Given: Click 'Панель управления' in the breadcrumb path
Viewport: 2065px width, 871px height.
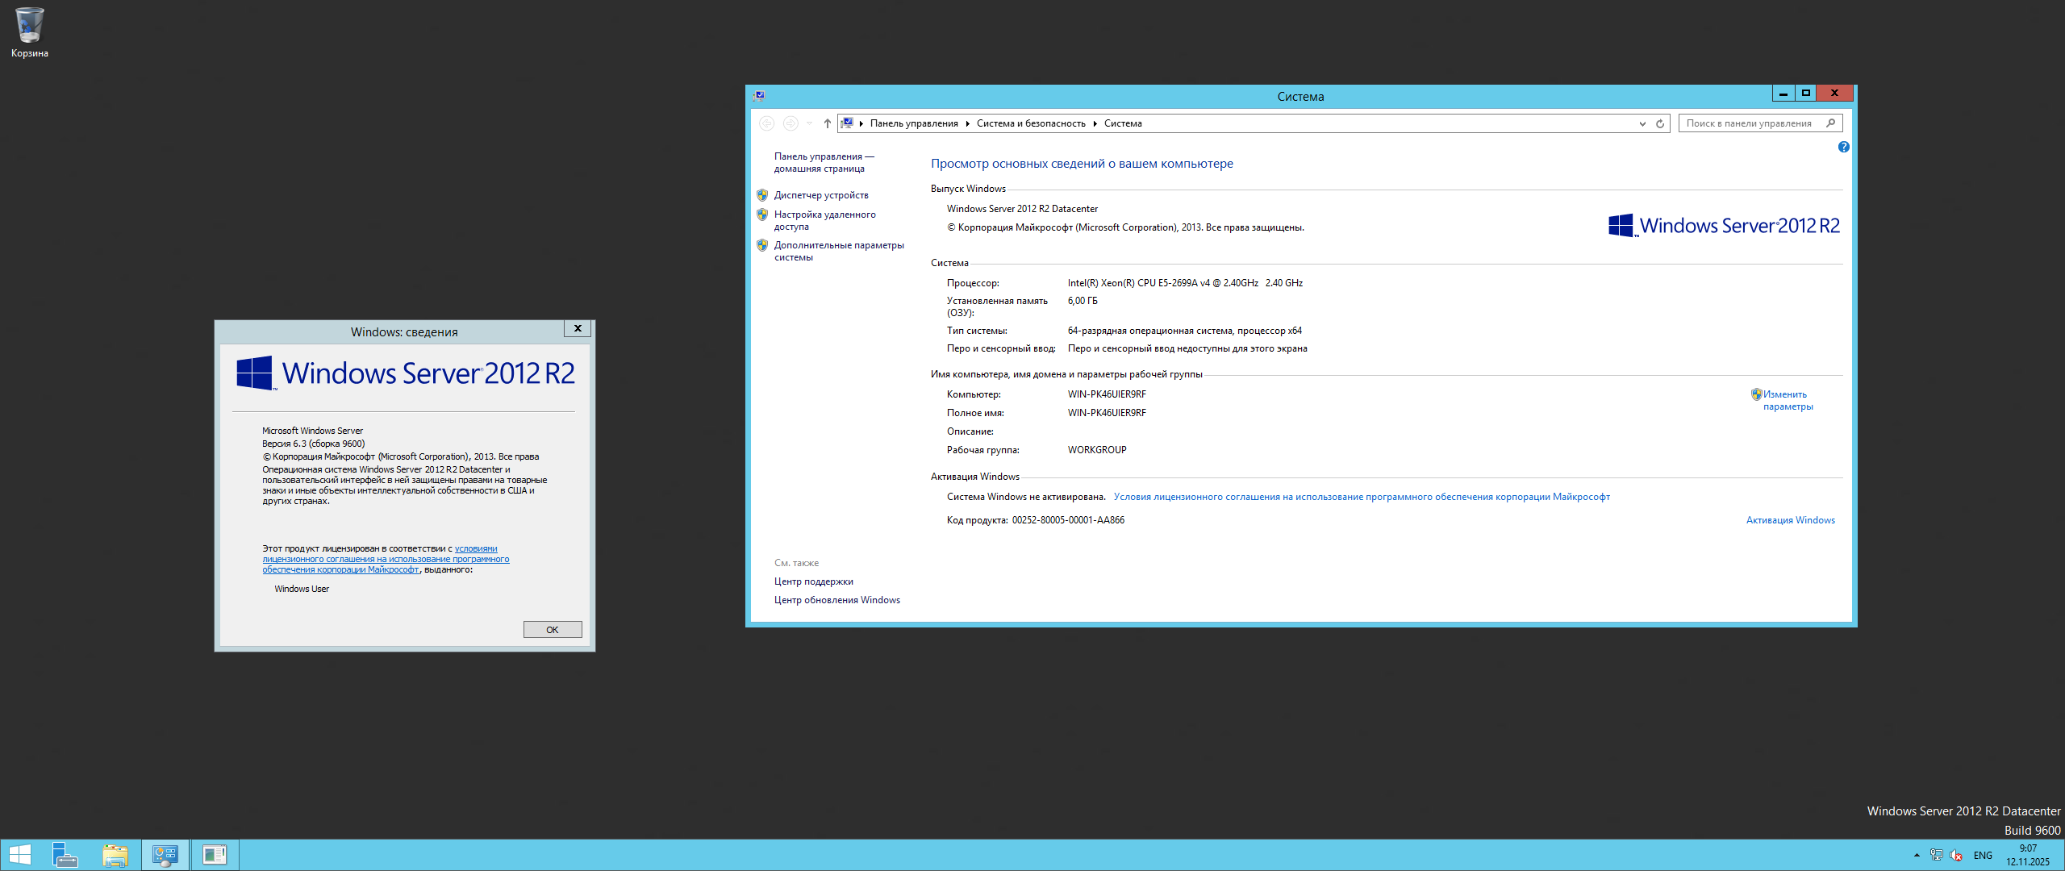Looking at the screenshot, I should click(x=913, y=123).
